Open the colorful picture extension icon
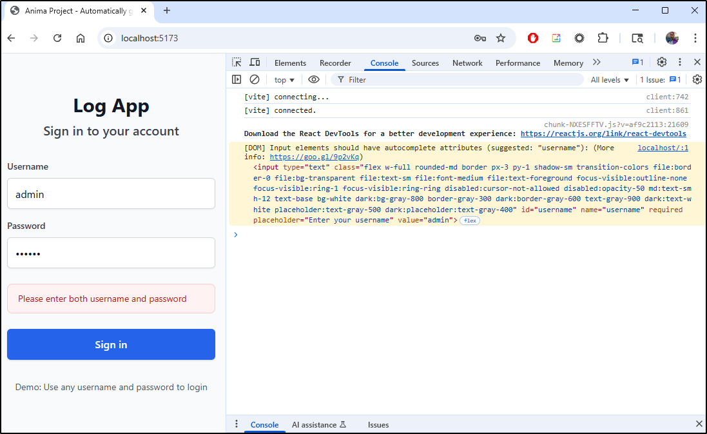Image resolution: width=707 pixels, height=434 pixels. [x=556, y=38]
